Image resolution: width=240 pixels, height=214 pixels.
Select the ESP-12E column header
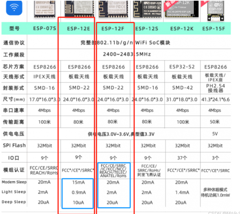(79, 28)
